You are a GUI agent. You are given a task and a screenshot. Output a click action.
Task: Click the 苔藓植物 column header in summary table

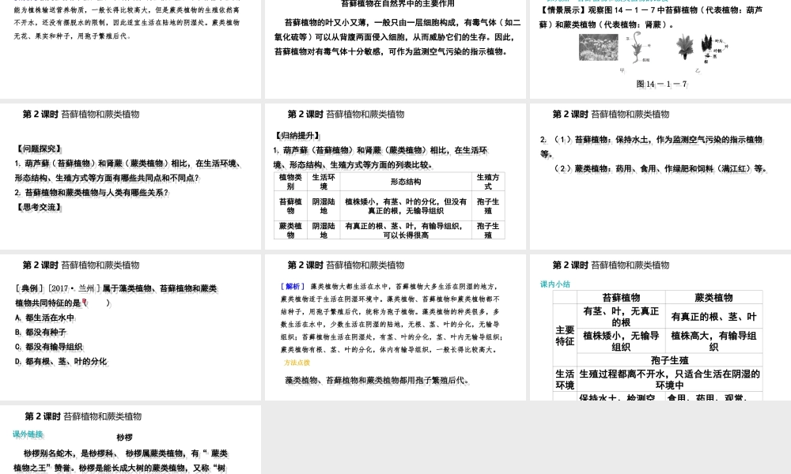coord(621,297)
